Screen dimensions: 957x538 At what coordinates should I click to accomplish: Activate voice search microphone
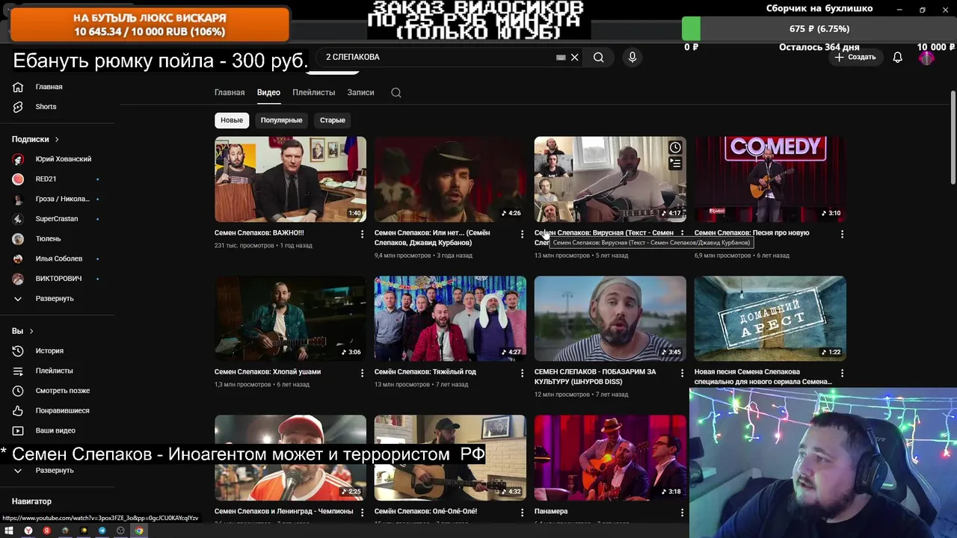(x=633, y=58)
